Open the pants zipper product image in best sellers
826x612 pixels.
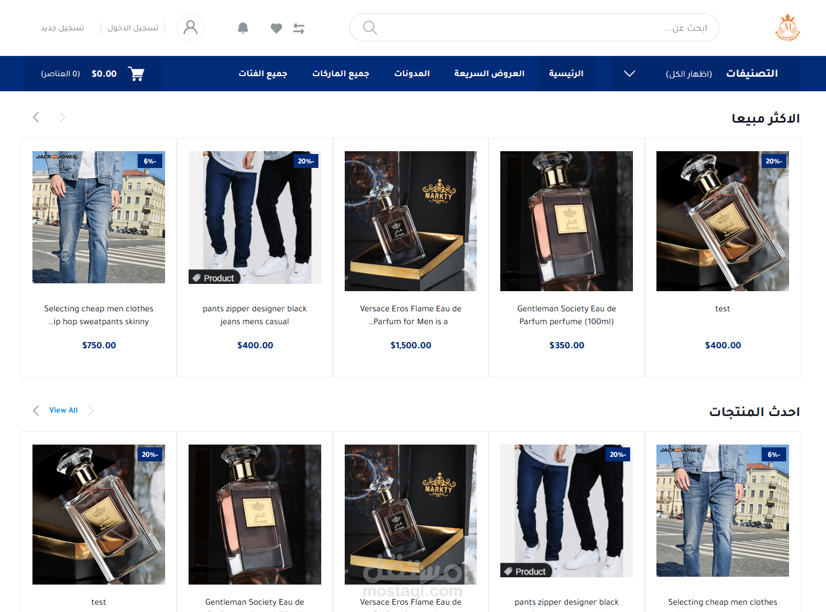(255, 217)
